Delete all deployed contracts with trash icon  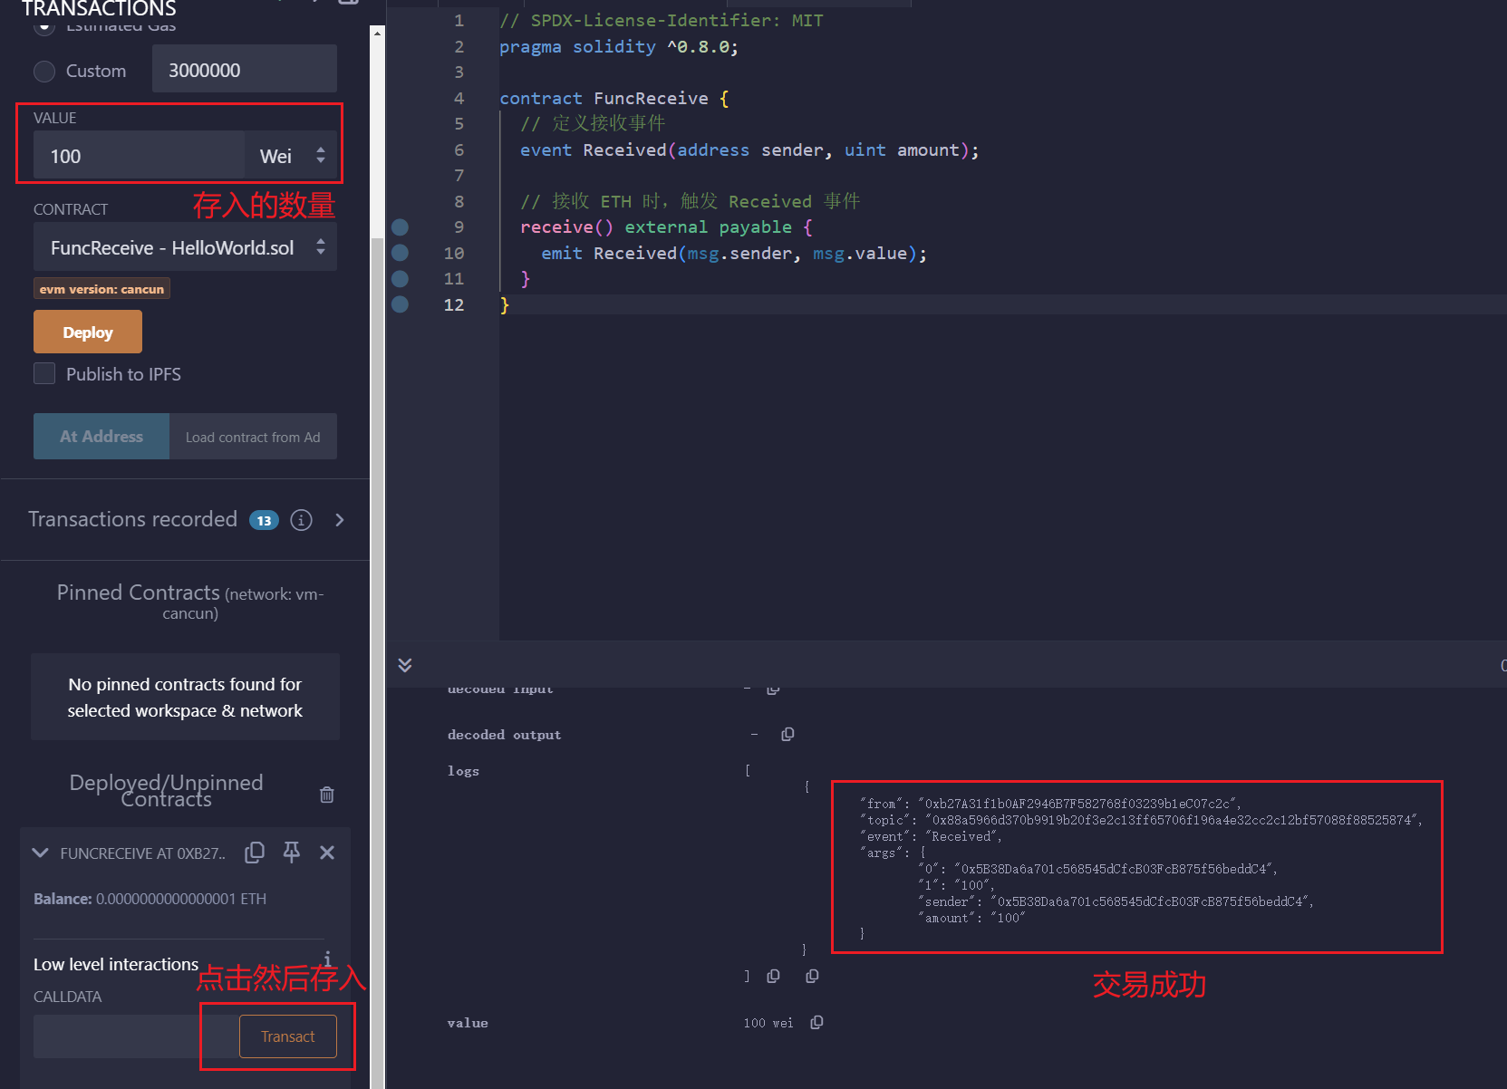327,795
